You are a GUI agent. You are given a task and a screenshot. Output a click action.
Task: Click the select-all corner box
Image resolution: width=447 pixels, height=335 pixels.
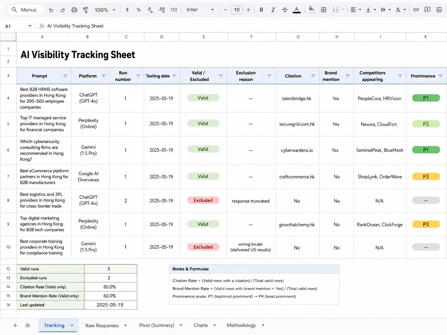pyautogui.click(x=8, y=37)
